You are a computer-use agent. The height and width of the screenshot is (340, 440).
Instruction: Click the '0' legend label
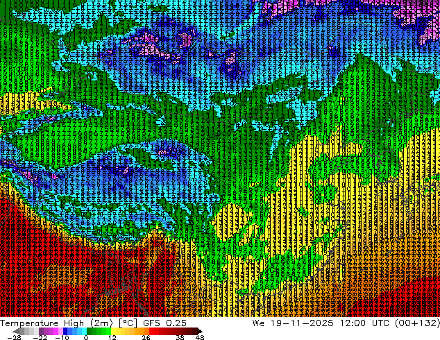[x=86, y=337]
